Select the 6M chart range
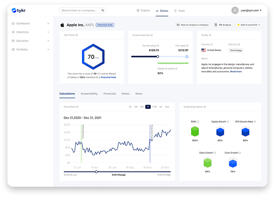The width and height of the screenshot is (275, 197). click(x=142, y=107)
